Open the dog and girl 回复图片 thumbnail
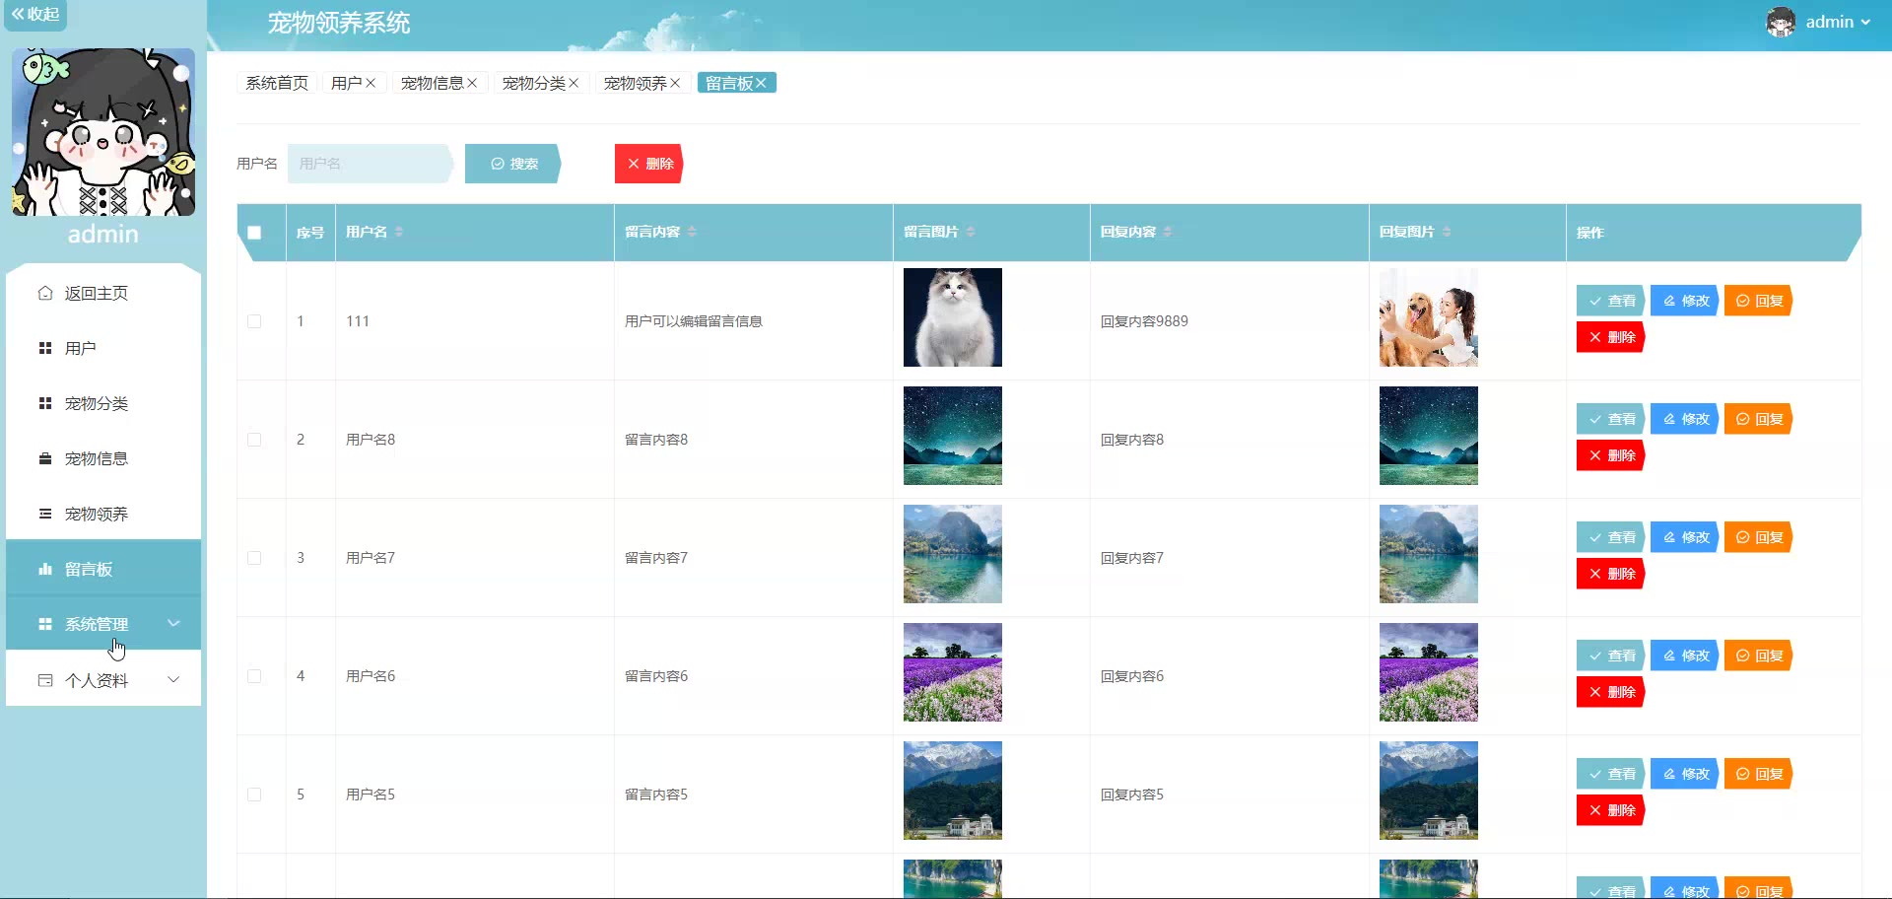The height and width of the screenshot is (899, 1892). (x=1429, y=317)
